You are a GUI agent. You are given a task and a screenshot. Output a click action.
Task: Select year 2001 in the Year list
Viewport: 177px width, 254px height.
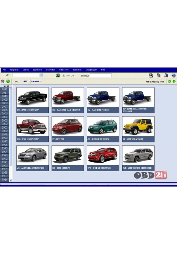tap(5, 128)
